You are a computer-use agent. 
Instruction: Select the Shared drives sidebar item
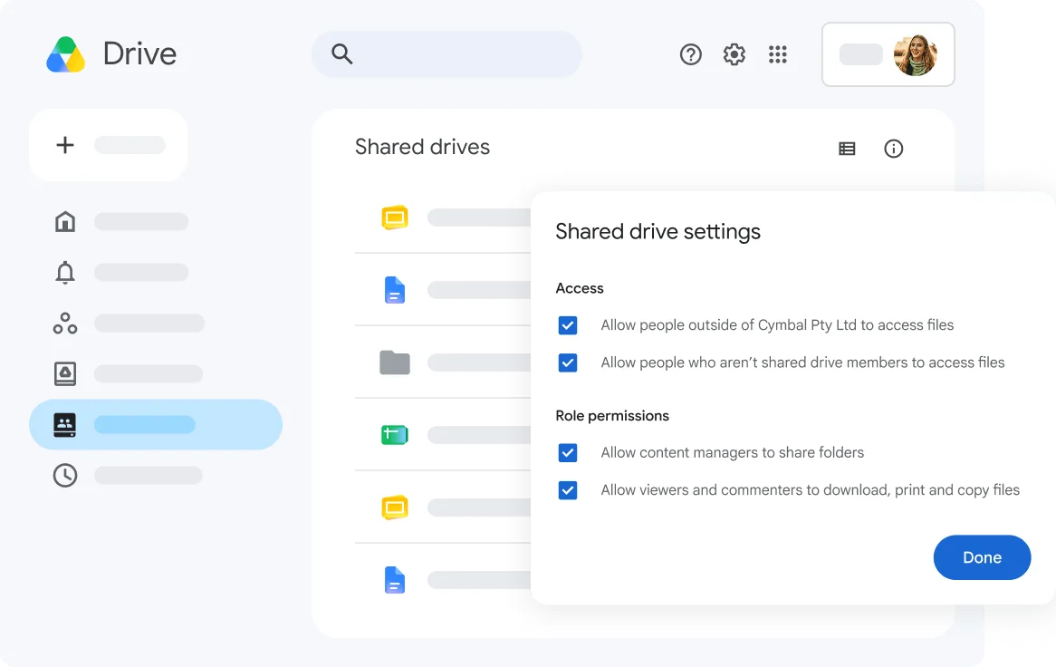pyautogui.click(x=156, y=424)
